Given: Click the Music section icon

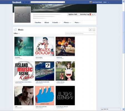Looking at the screenshot, I should (x=15, y=30).
